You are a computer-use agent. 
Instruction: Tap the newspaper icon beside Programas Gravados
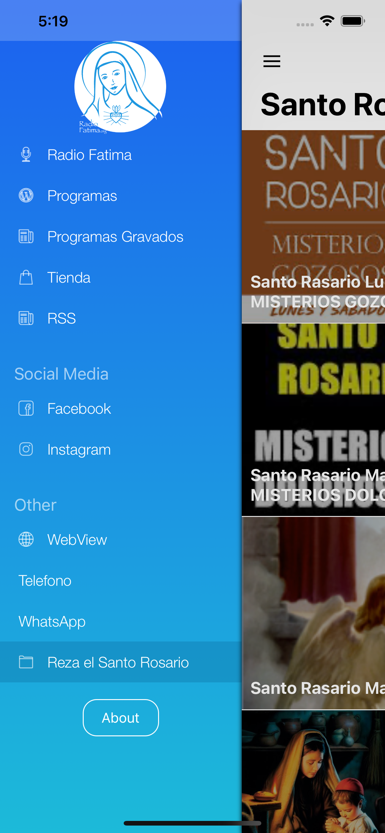[x=26, y=236]
